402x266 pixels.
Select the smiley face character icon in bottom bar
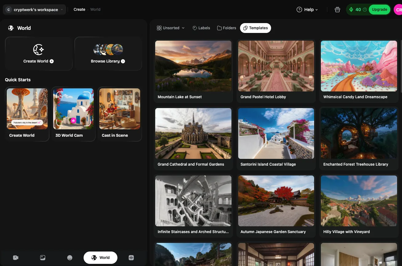(70, 258)
